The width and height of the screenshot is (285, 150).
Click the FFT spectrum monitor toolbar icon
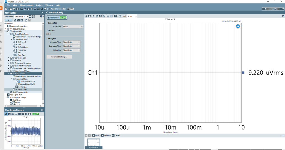25,9
